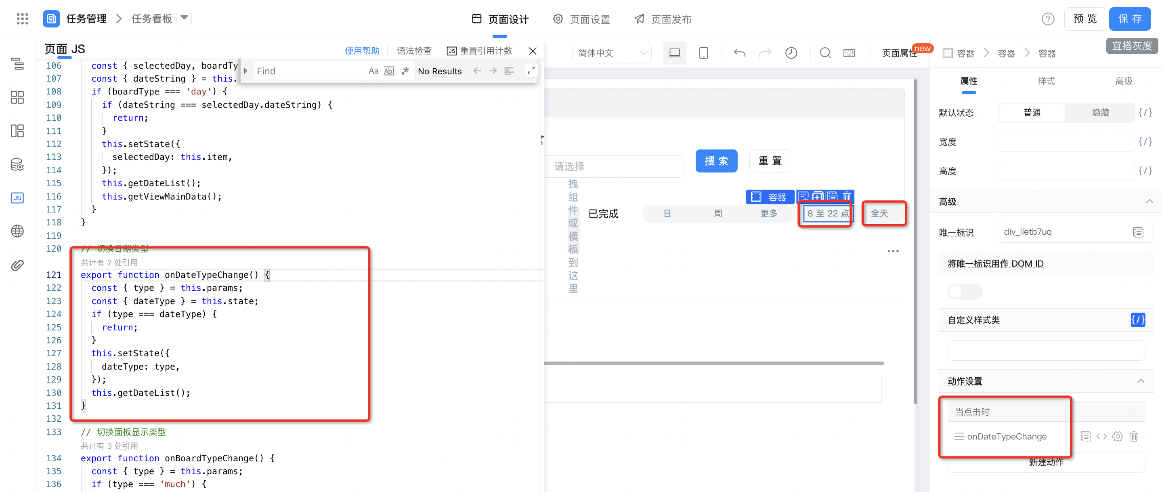
Task: Switch to 页面设计 tab
Action: 500,19
